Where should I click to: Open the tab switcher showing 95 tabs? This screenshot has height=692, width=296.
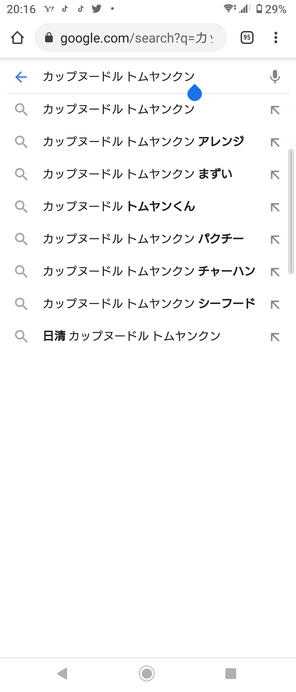pyautogui.click(x=247, y=38)
